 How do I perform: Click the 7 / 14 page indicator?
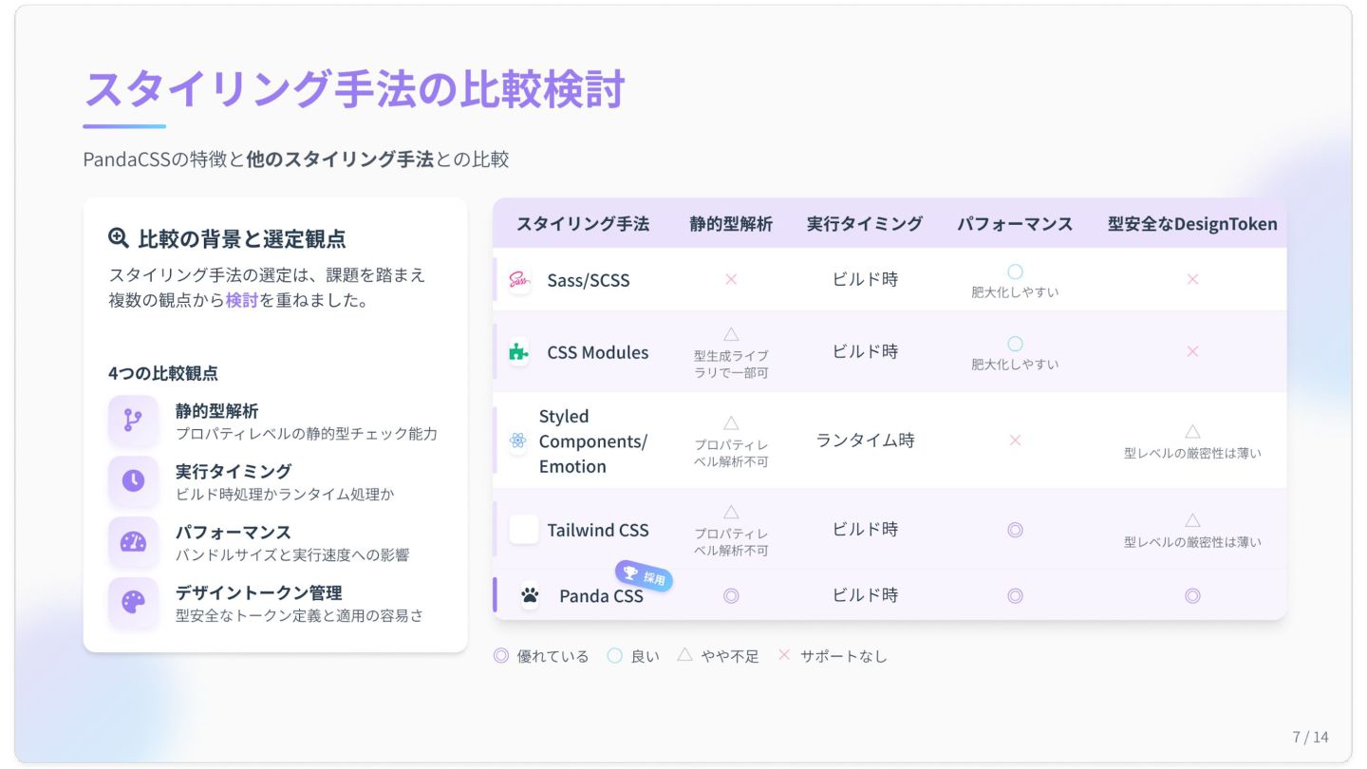pyautogui.click(x=1310, y=737)
